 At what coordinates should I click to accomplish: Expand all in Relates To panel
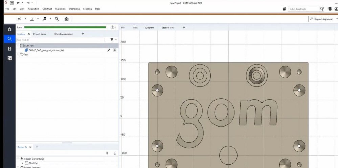107,153
